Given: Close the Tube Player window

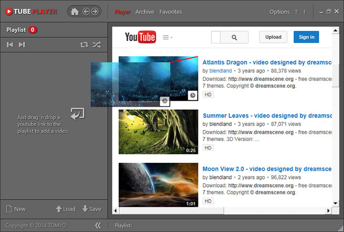Looking at the screenshot, I should tap(336, 11).
